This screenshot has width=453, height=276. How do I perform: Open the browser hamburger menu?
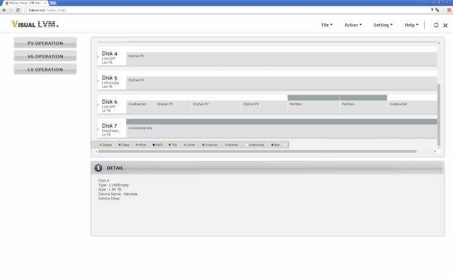click(x=449, y=10)
